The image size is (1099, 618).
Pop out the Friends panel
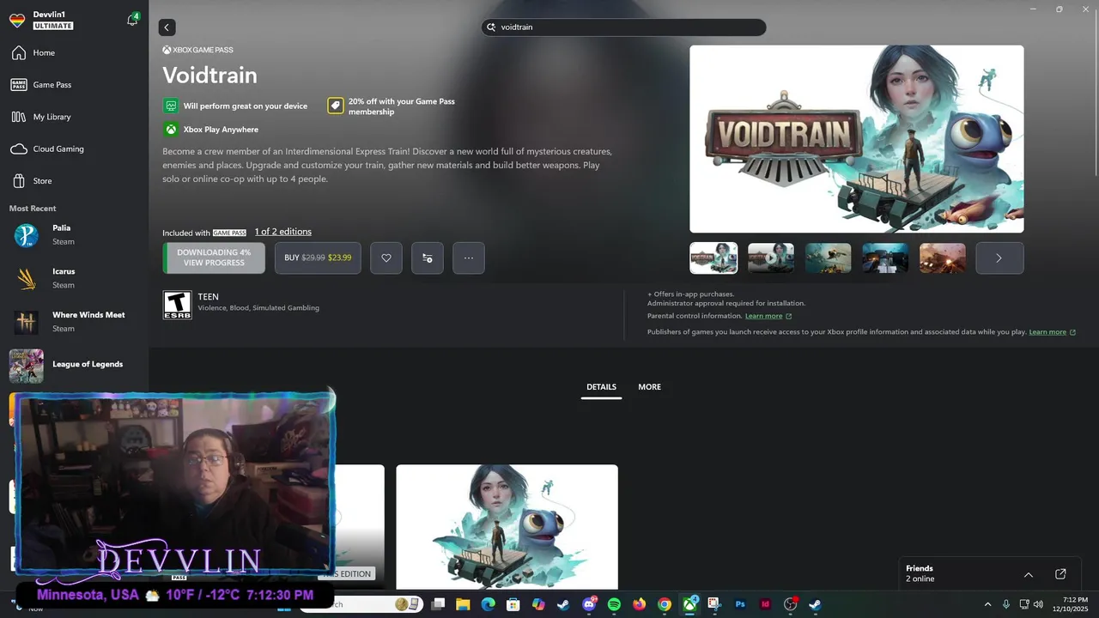1060,574
